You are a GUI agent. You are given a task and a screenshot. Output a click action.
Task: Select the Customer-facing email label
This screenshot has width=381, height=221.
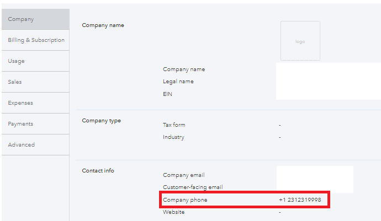(x=193, y=187)
